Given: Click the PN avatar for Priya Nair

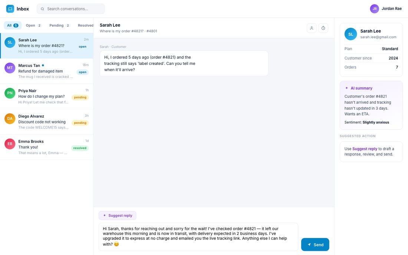Looking at the screenshot, I should click(x=10, y=93).
